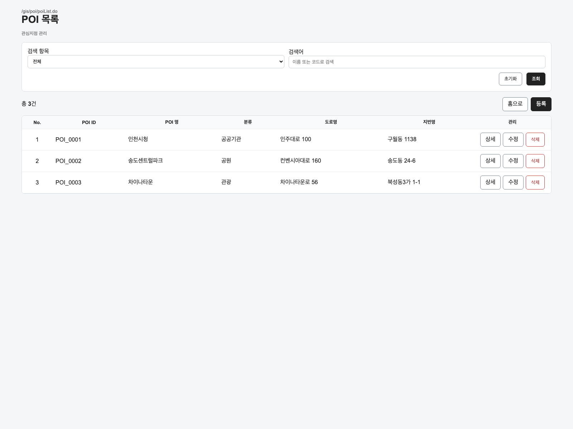Click the 송도동 24-6 lot address
The height and width of the screenshot is (429, 573).
[x=401, y=161]
